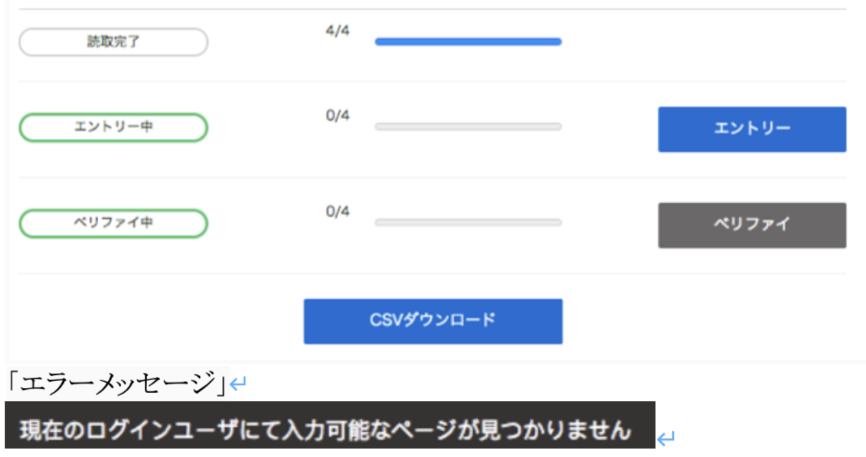Click the paragraph mark after 「エラーメッセージ」
This screenshot has height=457, width=866.
(238, 385)
